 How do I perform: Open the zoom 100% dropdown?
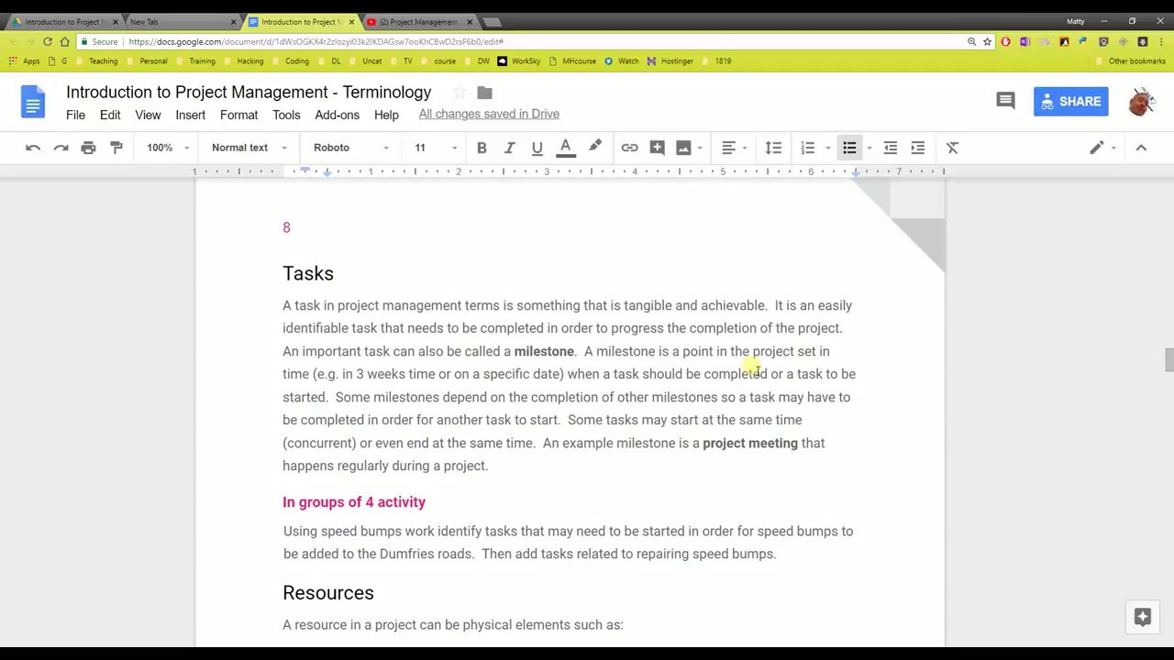pos(168,148)
